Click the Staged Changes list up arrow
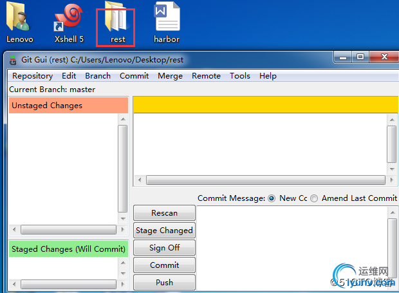This screenshot has width=399, height=293. pyautogui.click(x=123, y=263)
